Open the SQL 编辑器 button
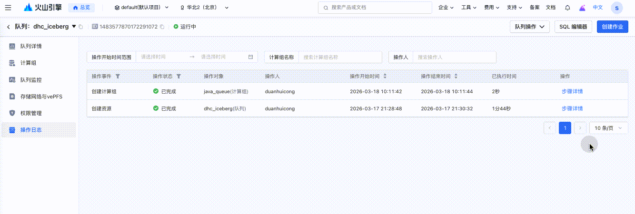Viewport: 635px width, 214px height. click(x=573, y=27)
